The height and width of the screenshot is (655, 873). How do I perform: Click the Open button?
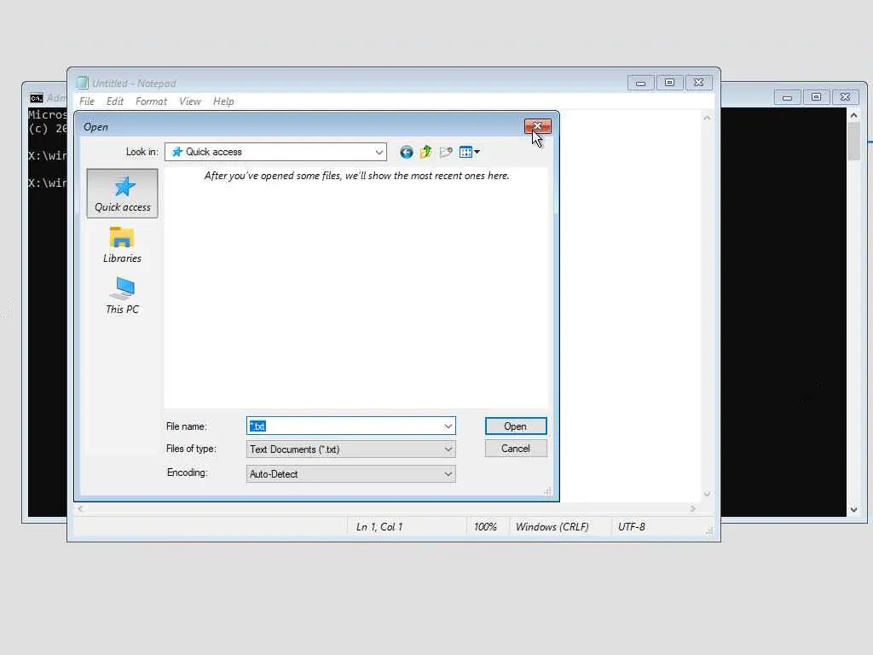(516, 426)
